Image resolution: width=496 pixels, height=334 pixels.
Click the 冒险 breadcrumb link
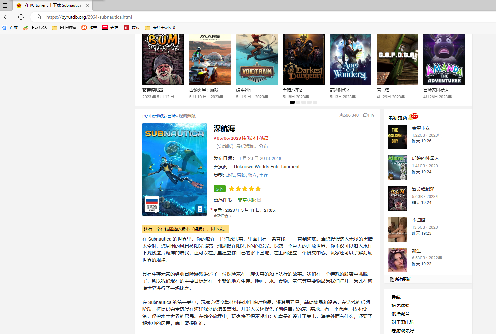172,116
